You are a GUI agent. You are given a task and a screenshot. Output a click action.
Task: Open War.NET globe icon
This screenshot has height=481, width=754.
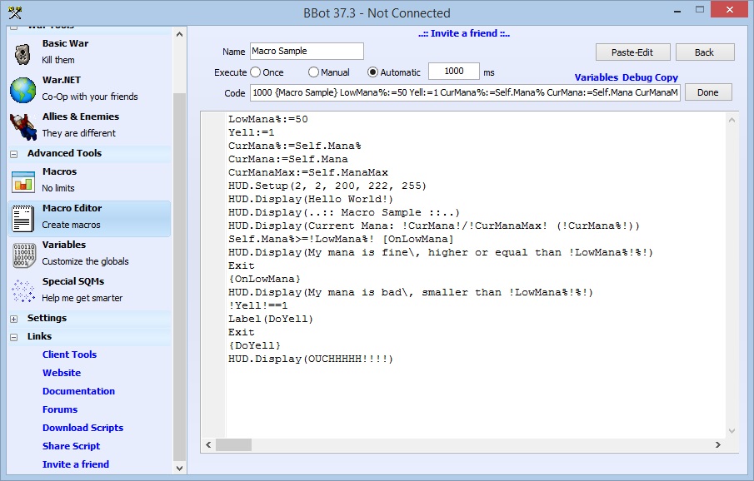(23, 89)
